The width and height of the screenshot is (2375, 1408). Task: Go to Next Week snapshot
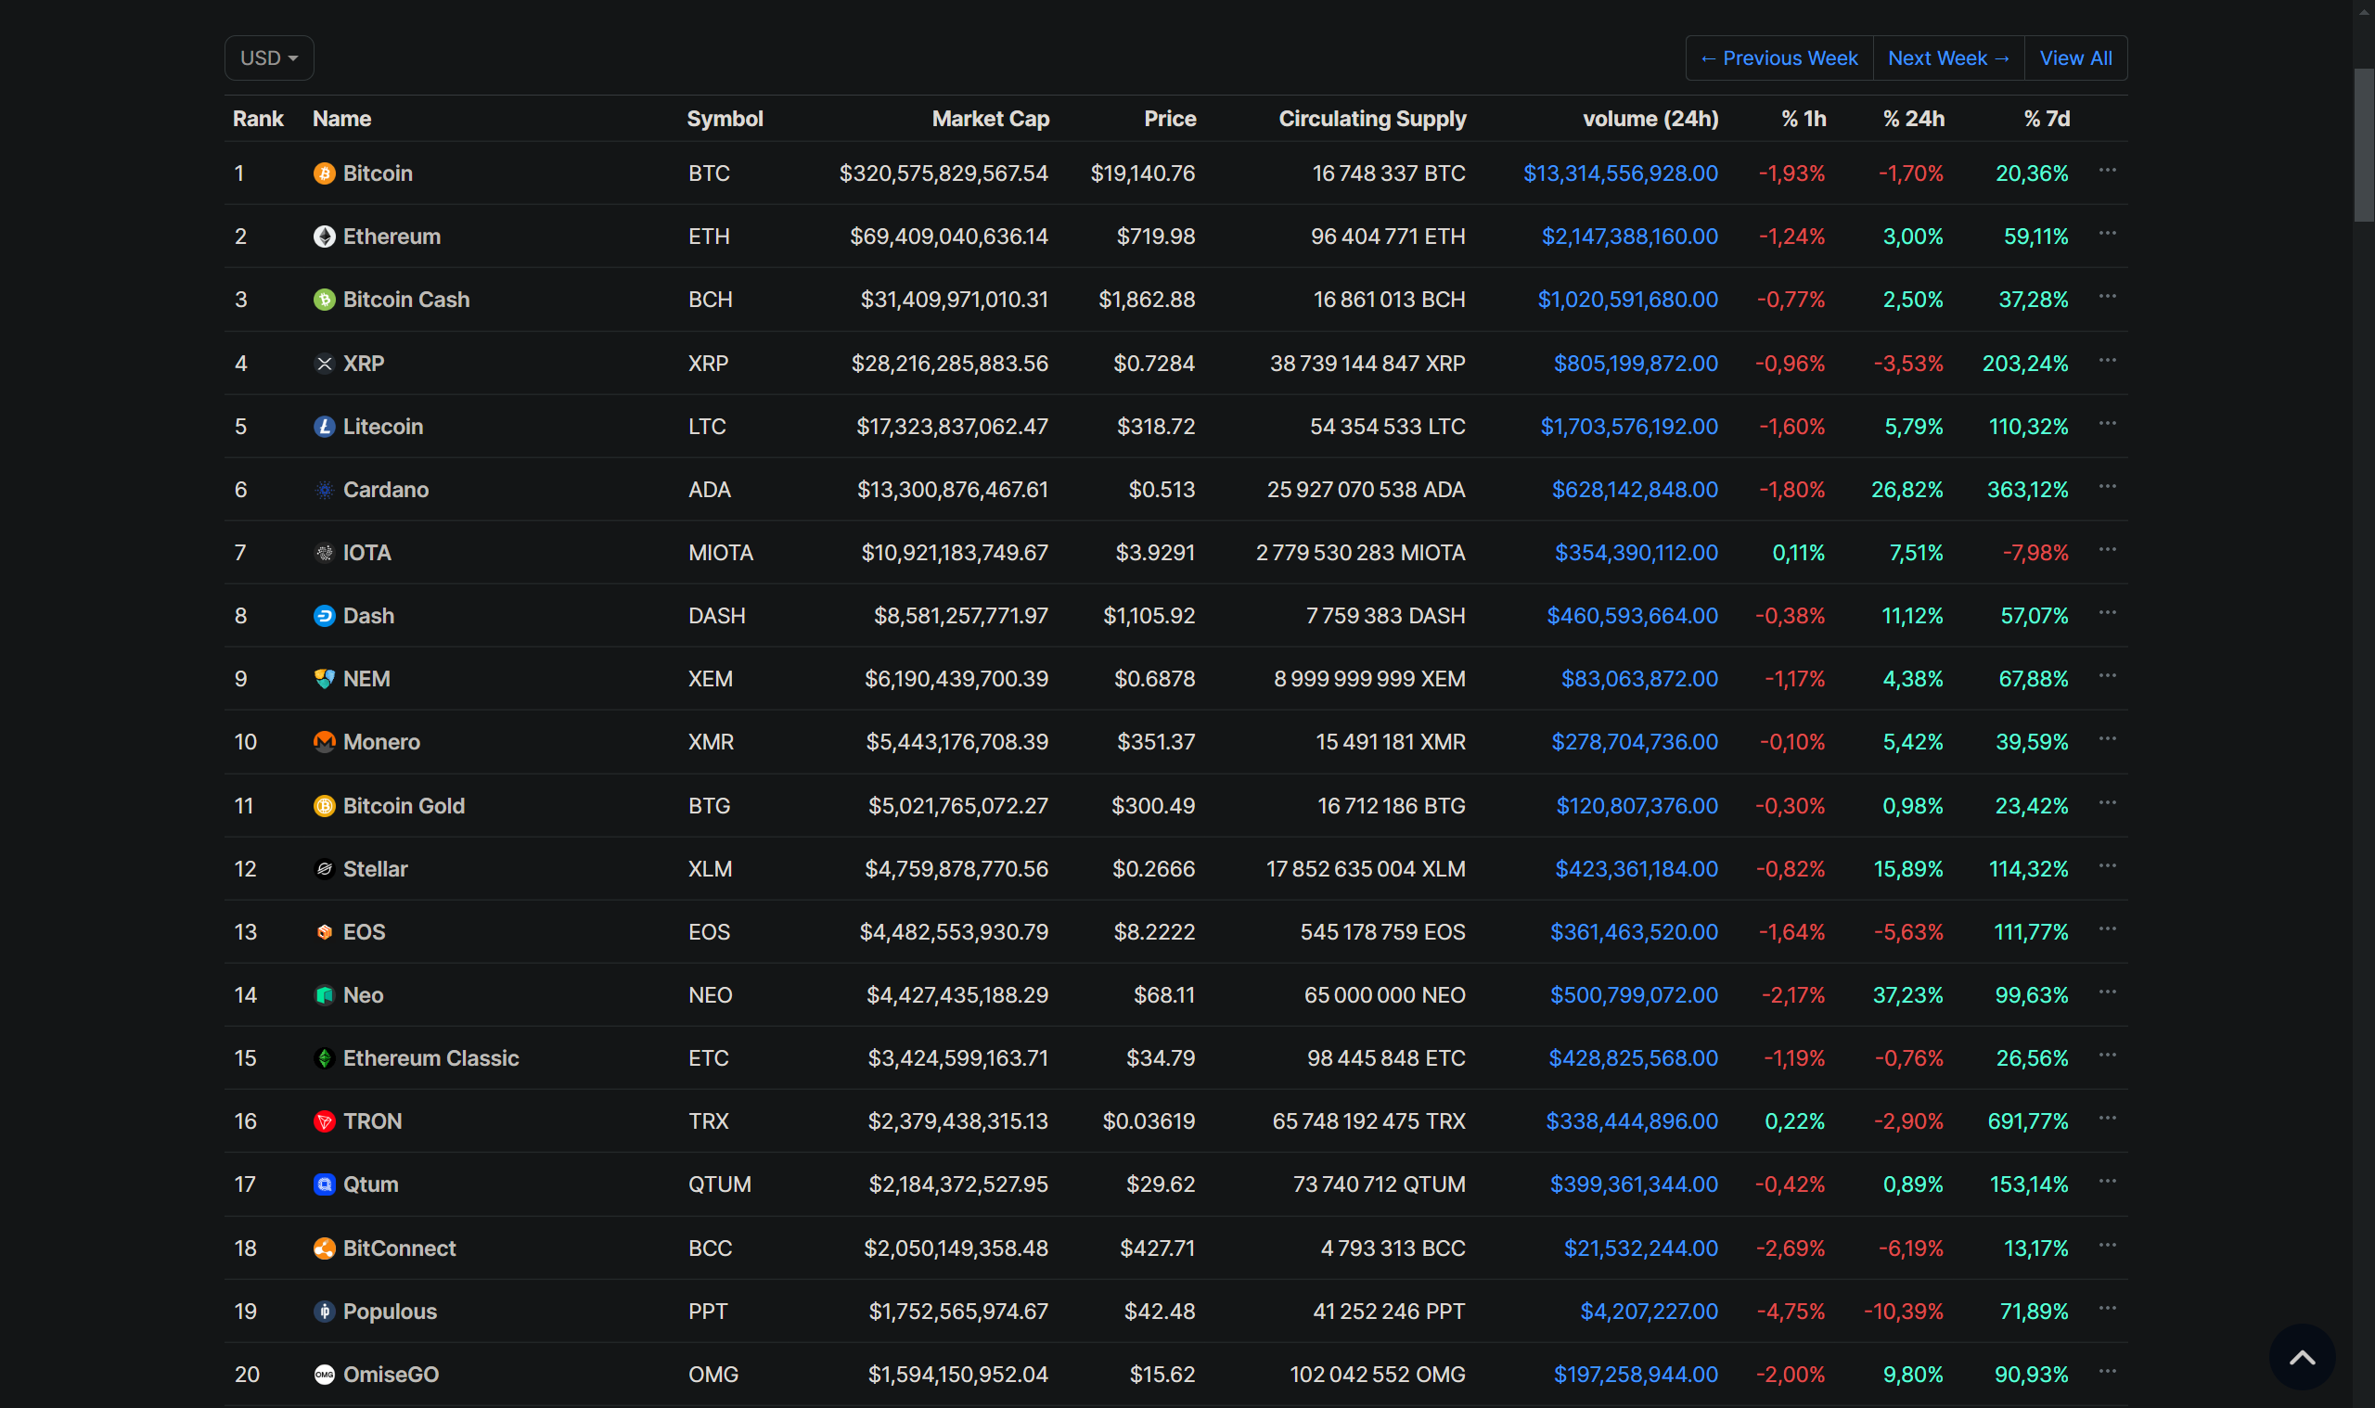click(1948, 58)
